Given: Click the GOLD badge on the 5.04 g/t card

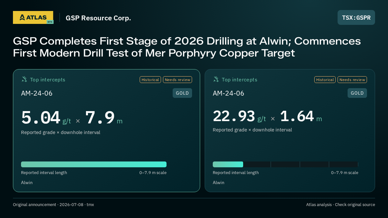Looking at the screenshot, I should coord(182,93).
